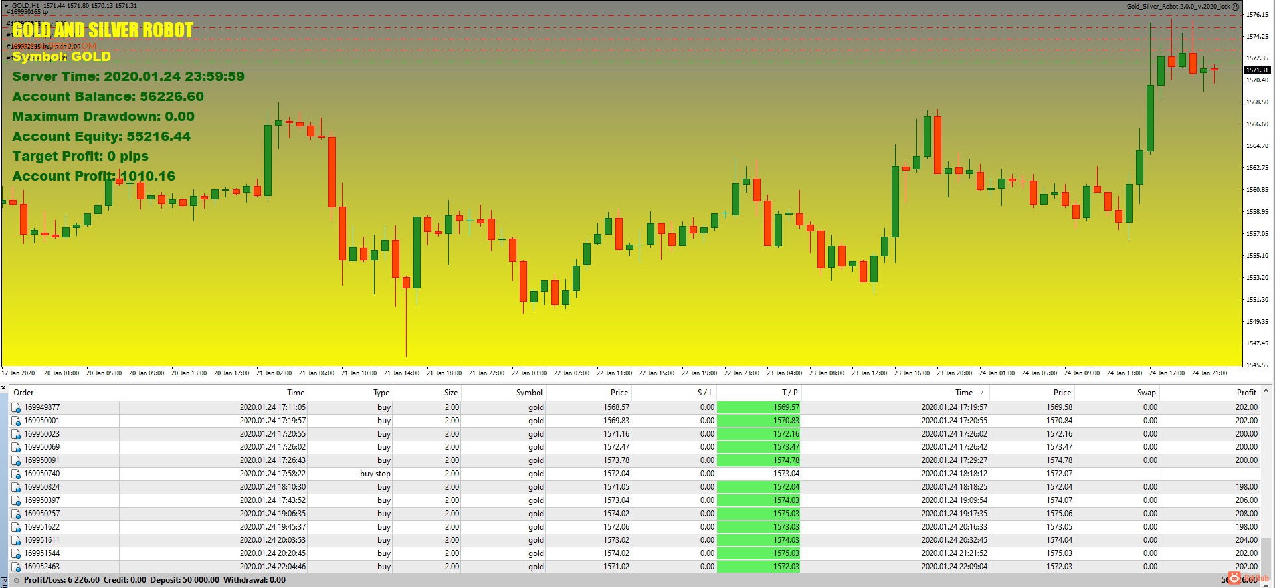Sort history by the Order column header

coord(64,393)
